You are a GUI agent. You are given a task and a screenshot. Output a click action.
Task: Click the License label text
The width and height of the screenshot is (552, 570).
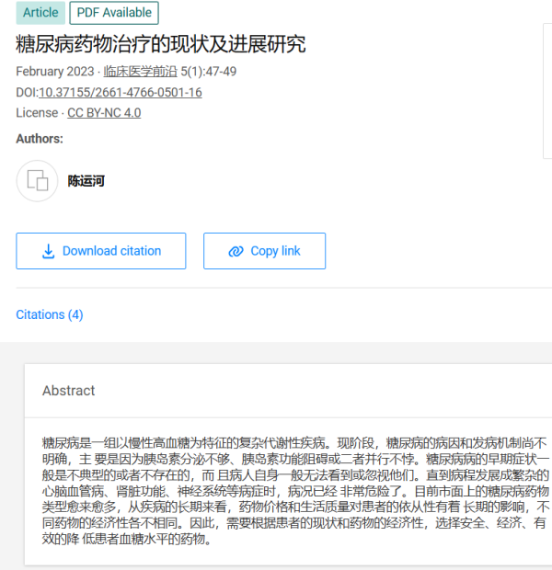click(37, 113)
